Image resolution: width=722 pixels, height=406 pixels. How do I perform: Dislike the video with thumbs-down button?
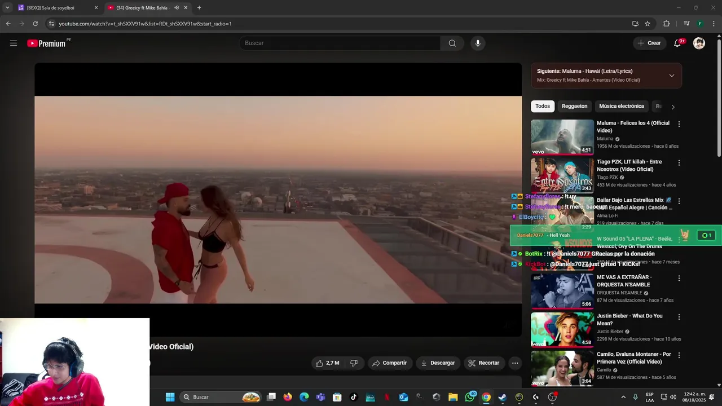(x=354, y=363)
